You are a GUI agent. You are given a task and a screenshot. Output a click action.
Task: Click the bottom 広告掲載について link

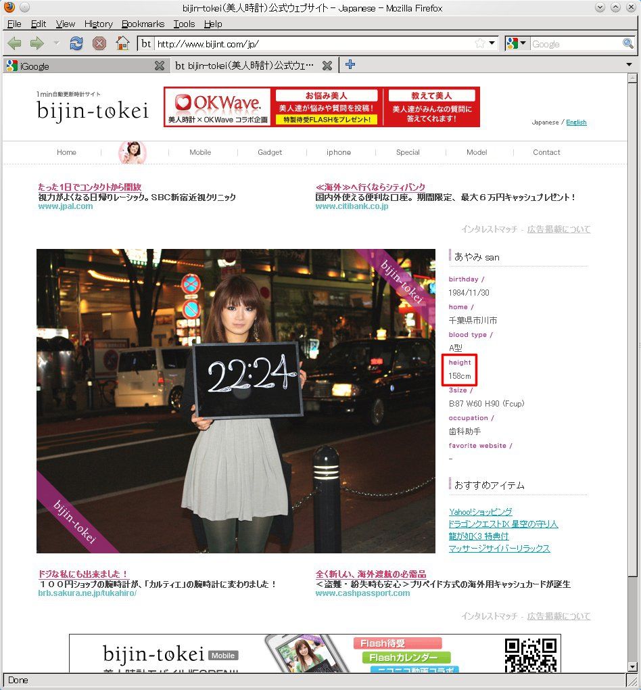pos(559,616)
